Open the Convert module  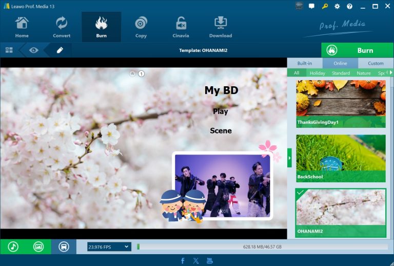click(x=62, y=27)
